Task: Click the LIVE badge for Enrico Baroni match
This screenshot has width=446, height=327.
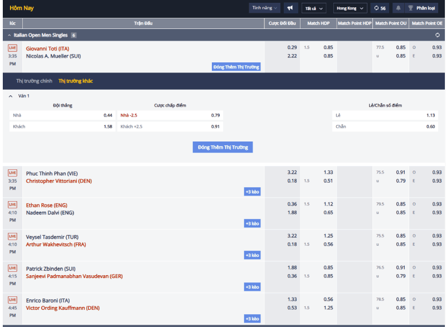Action: [12, 300]
